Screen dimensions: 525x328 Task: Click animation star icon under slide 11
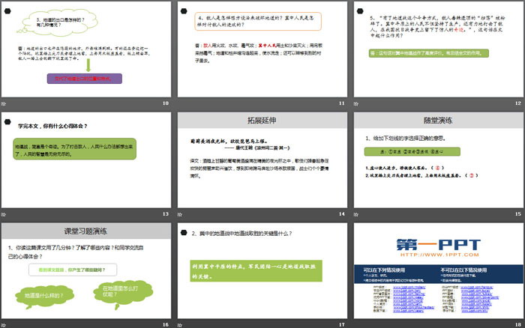click(180, 103)
